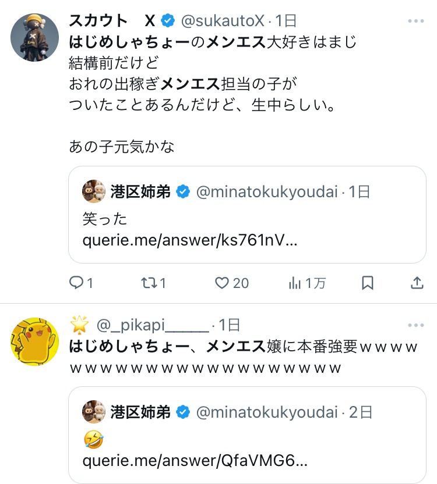This screenshot has height=484, width=437.
Task: Open querie.me/answer/QfaVMG6 link
Action: pos(195,461)
